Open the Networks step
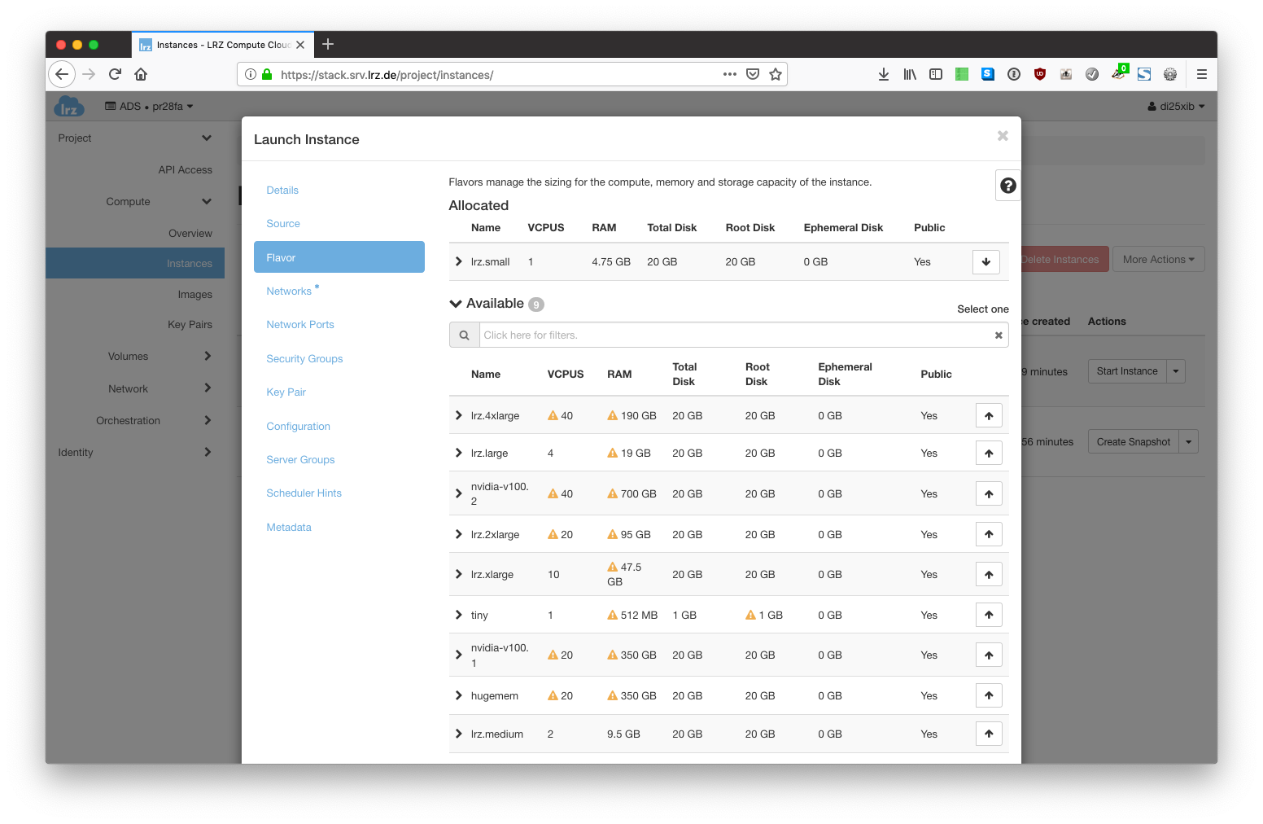1263x824 pixels. pyautogui.click(x=289, y=291)
